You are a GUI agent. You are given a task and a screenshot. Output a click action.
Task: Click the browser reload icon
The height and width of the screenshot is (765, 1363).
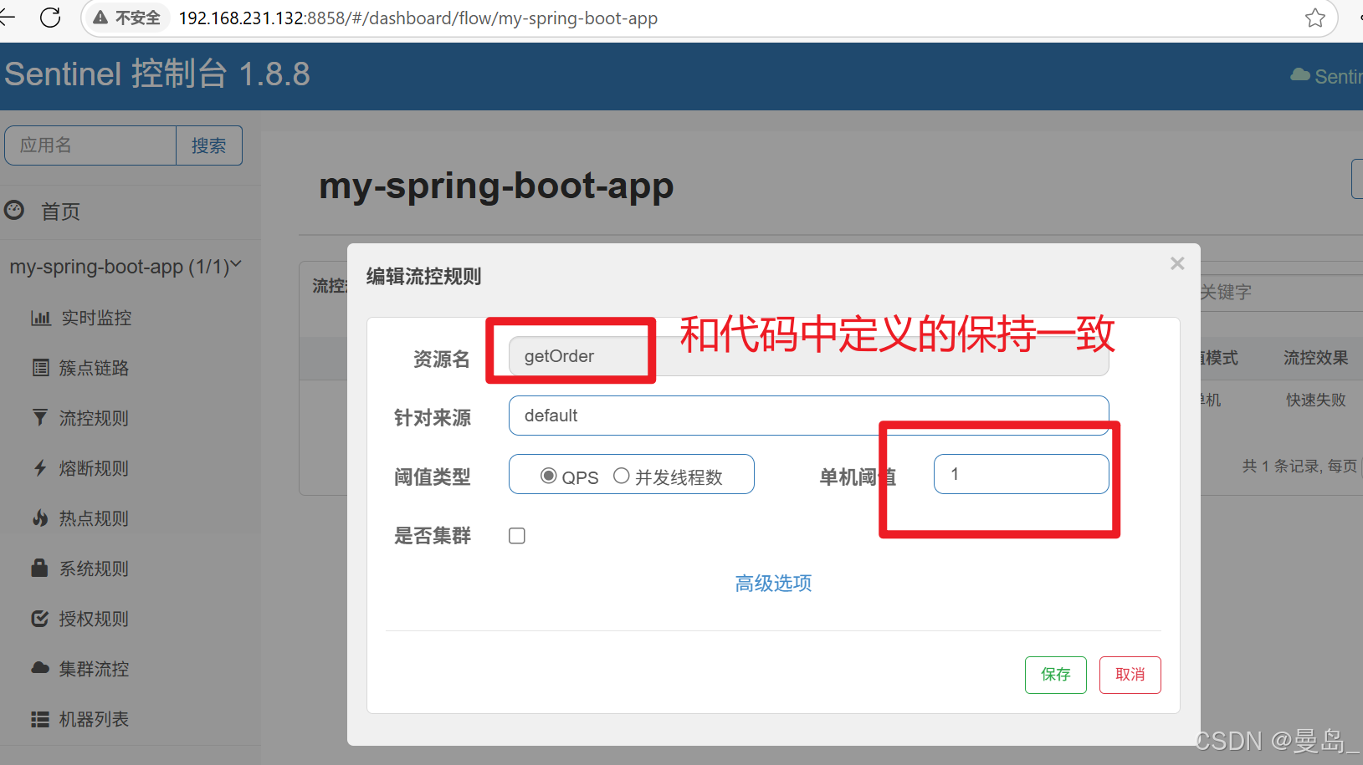pos(50,18)
